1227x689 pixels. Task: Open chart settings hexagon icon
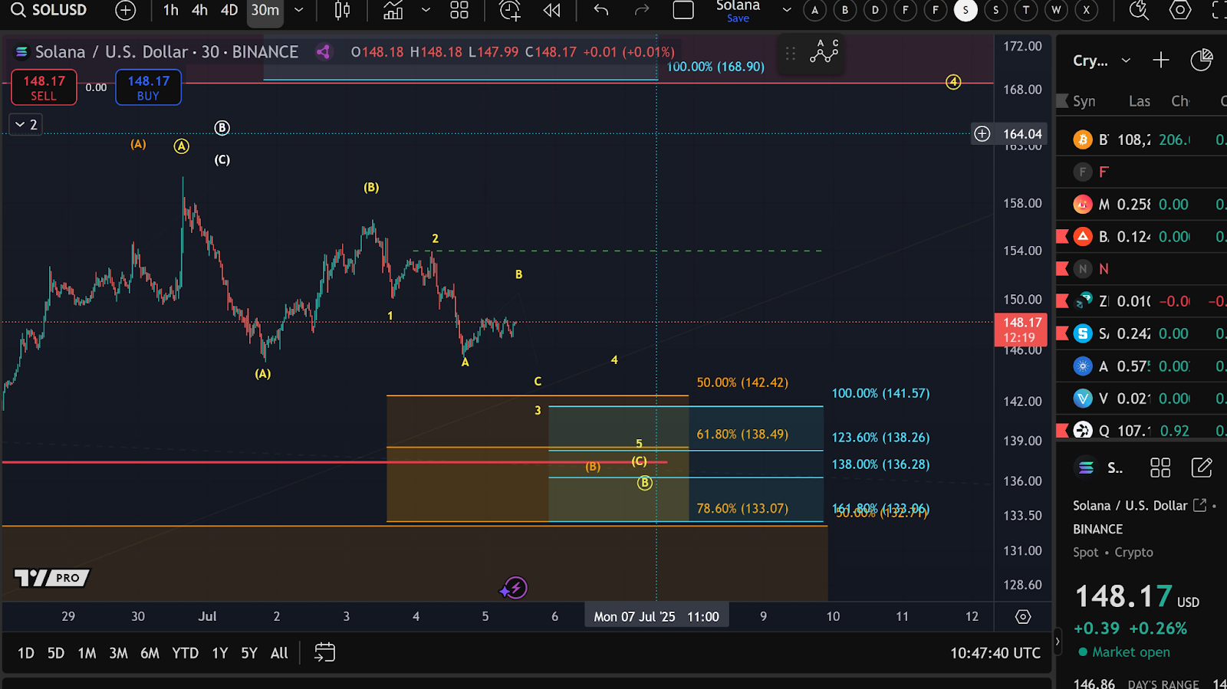tap(1179, 11)
